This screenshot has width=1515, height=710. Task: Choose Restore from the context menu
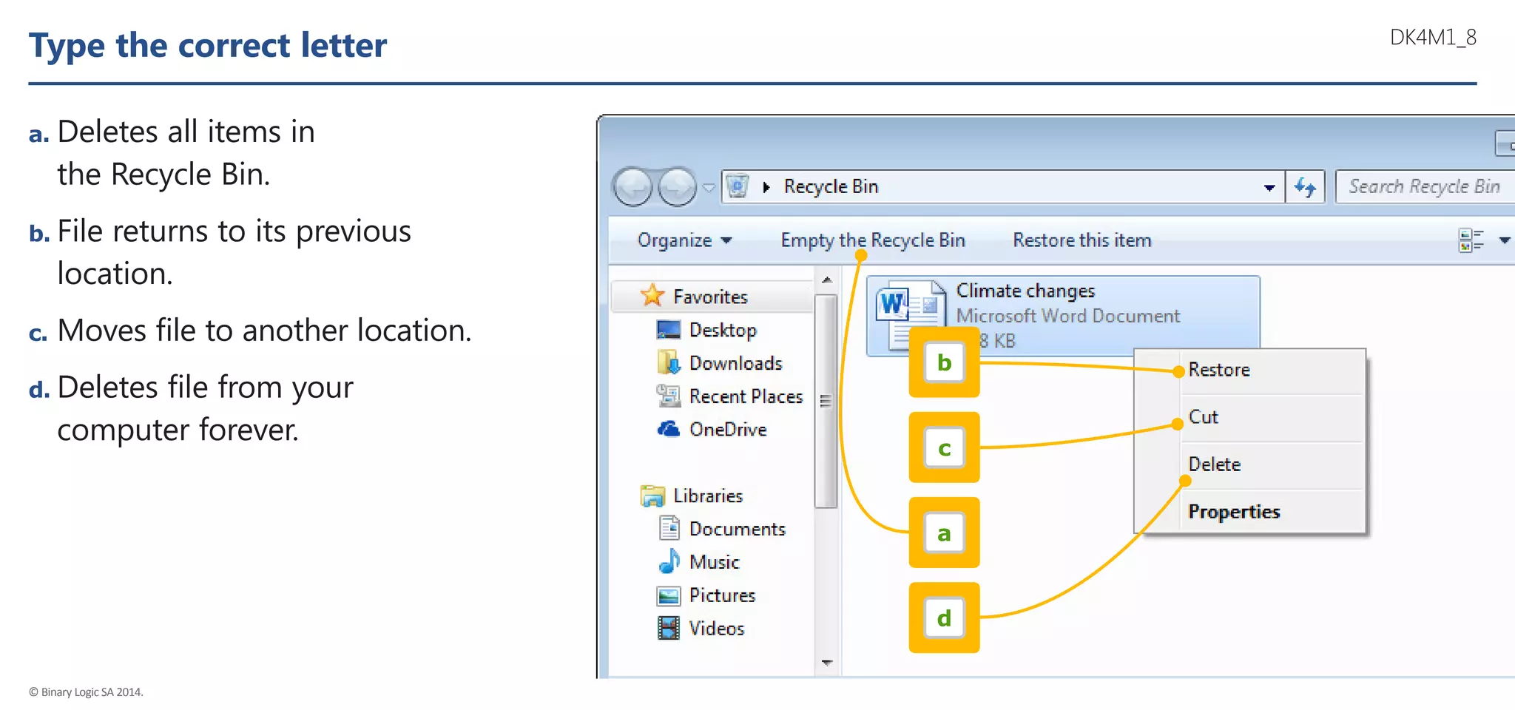coord(1219,370)
